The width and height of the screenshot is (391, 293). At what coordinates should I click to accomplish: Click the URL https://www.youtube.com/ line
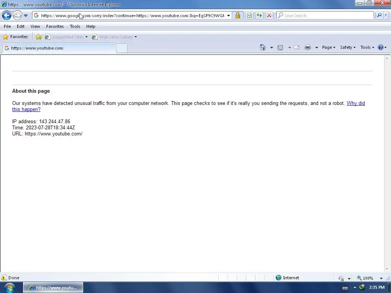(47, 134)
